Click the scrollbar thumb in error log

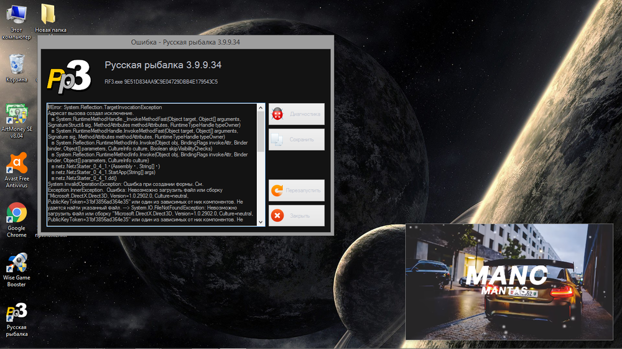261,133
